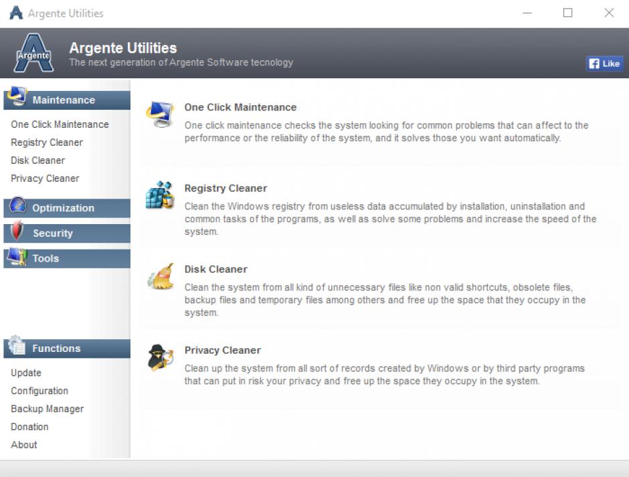Click the Security shield icon

pyautogui.click(x=17, y=230)
